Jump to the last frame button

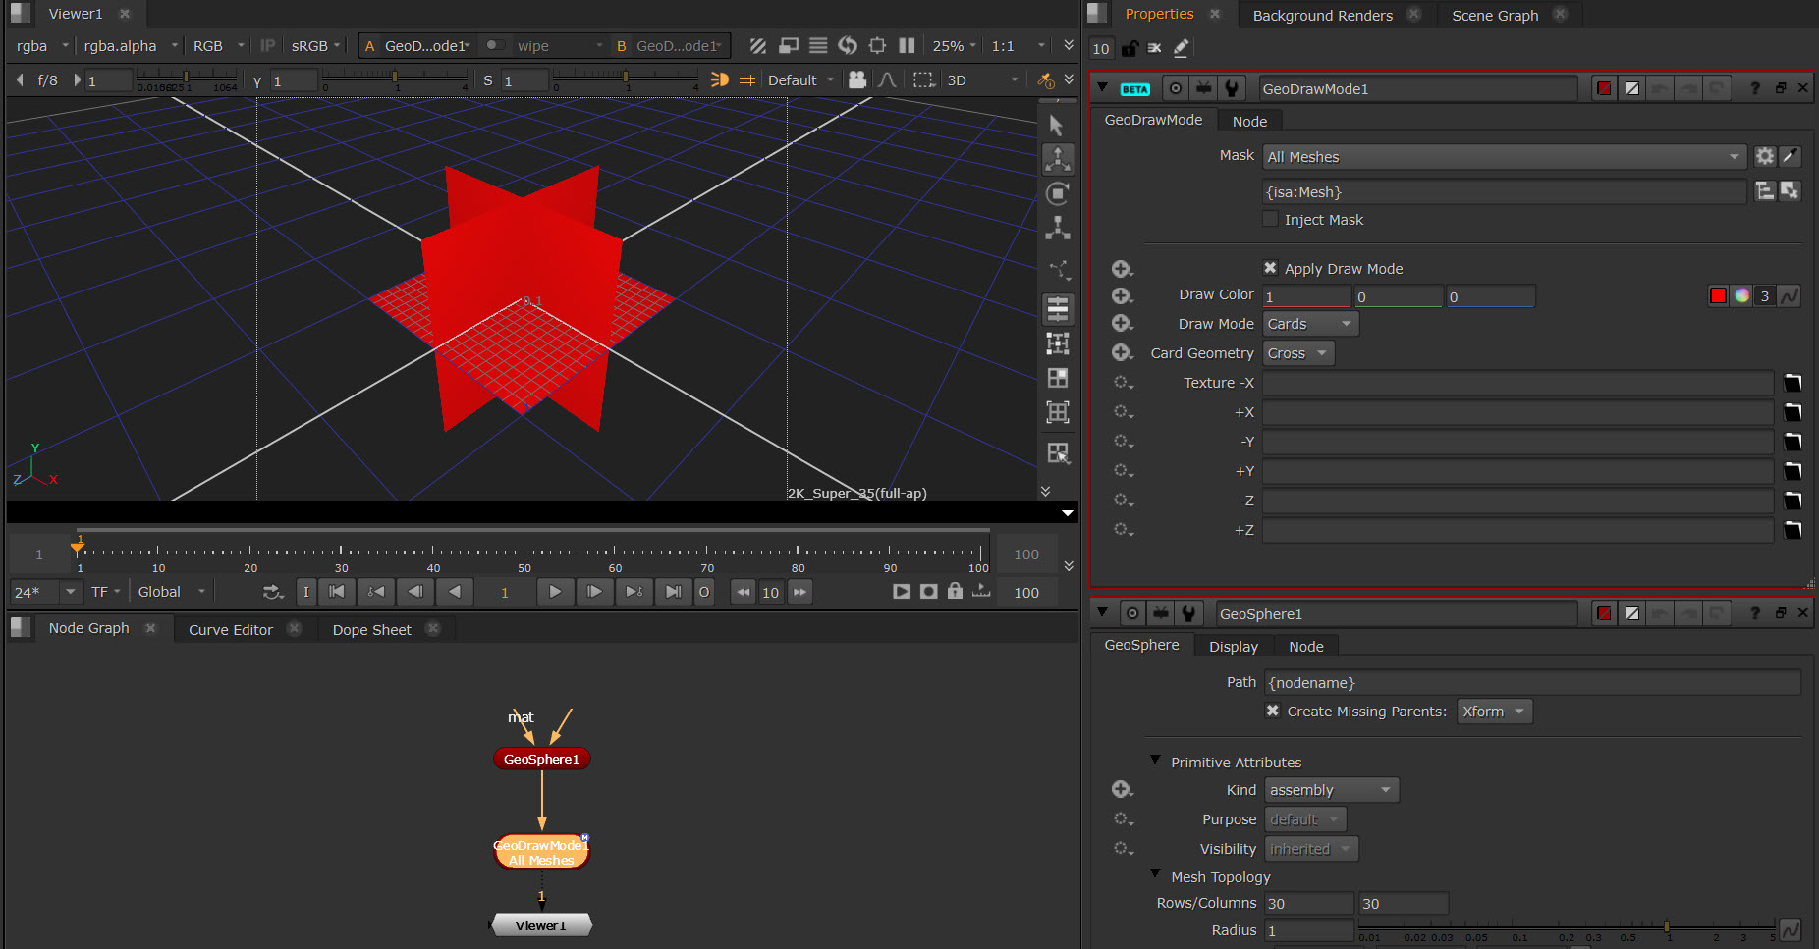tap(673, 592)
